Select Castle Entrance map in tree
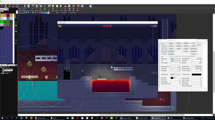 (x=9, y=69)
